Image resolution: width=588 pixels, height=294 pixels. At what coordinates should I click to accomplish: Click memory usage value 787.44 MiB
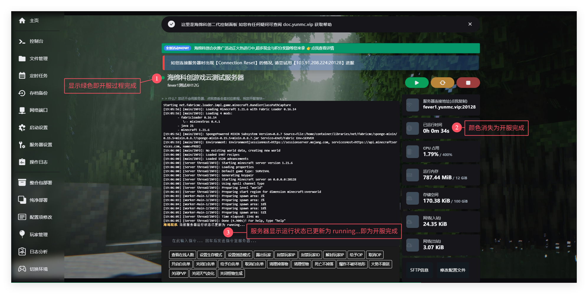click(437, 178)
